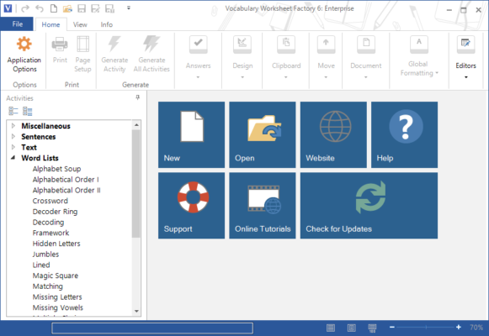The image size is (489, 336).
Task: Collapse the Word Lists tree node
Action: 13,158
